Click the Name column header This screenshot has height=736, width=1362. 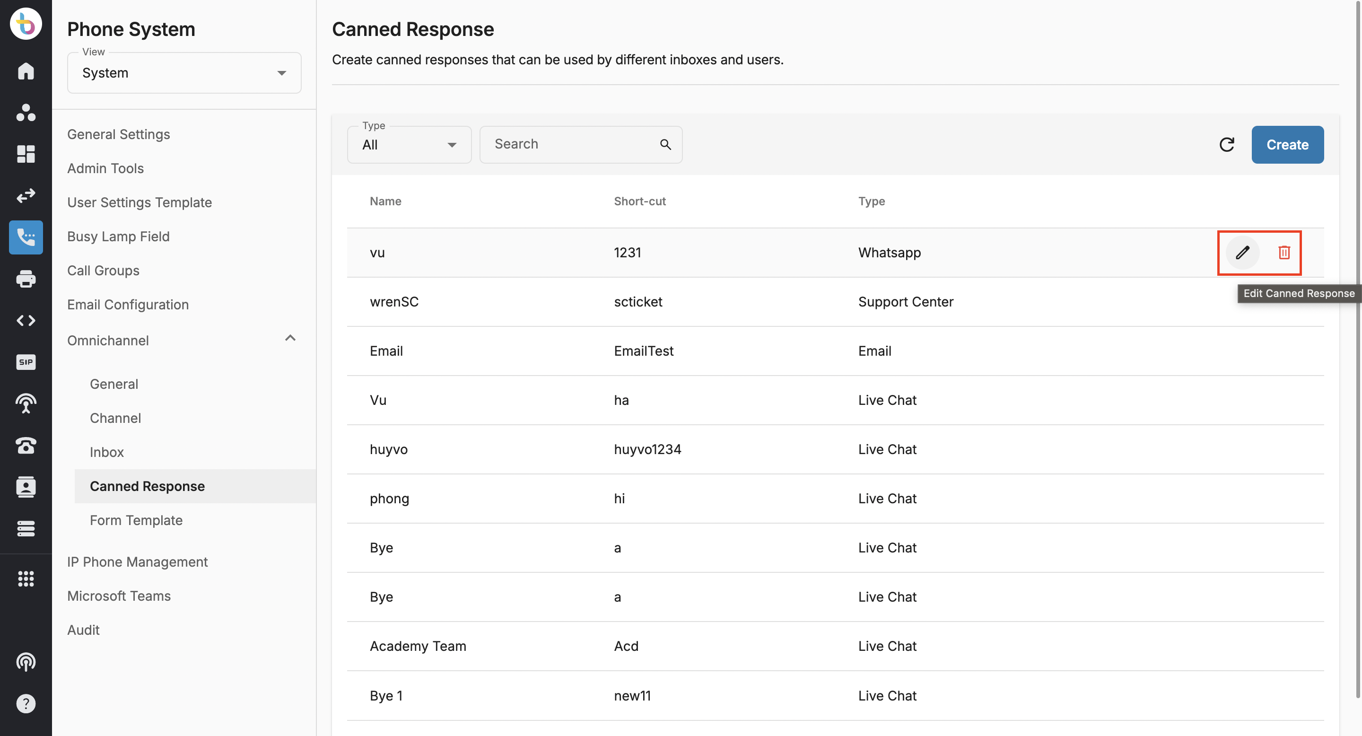pos(385,202)
